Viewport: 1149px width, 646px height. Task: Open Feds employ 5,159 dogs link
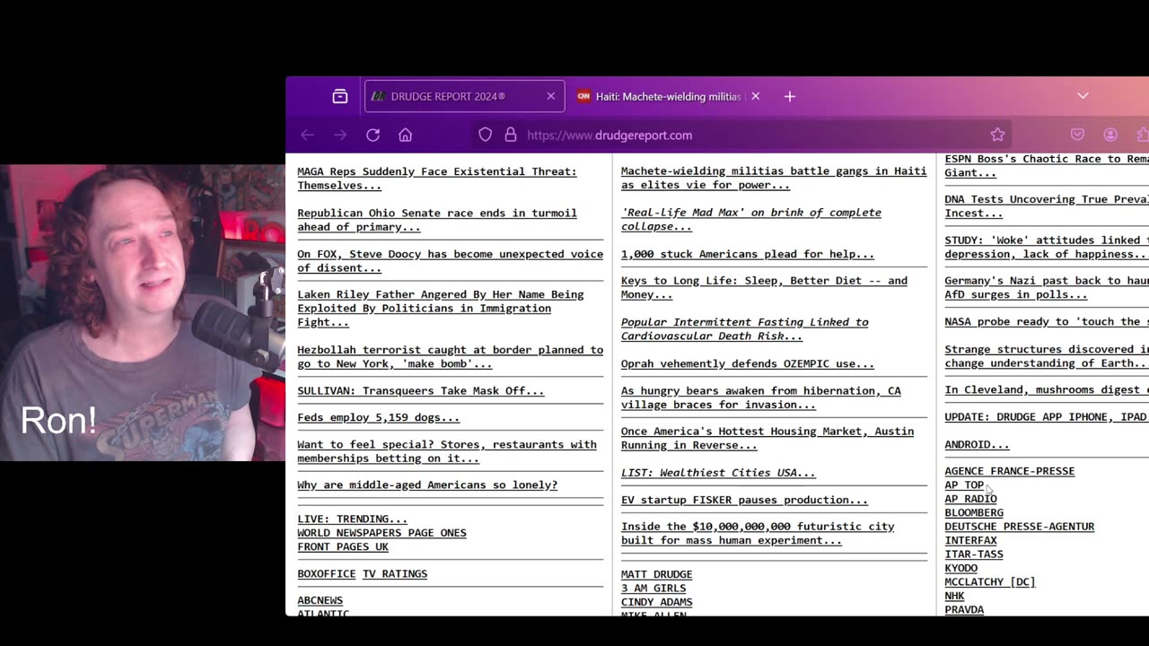pyautogui.click(x=378, y=418)
